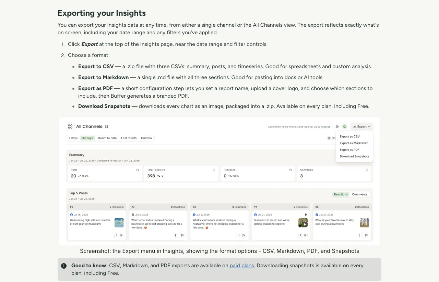
Task: Click the 398 Total Followers value
Action: tap(151, 176)
